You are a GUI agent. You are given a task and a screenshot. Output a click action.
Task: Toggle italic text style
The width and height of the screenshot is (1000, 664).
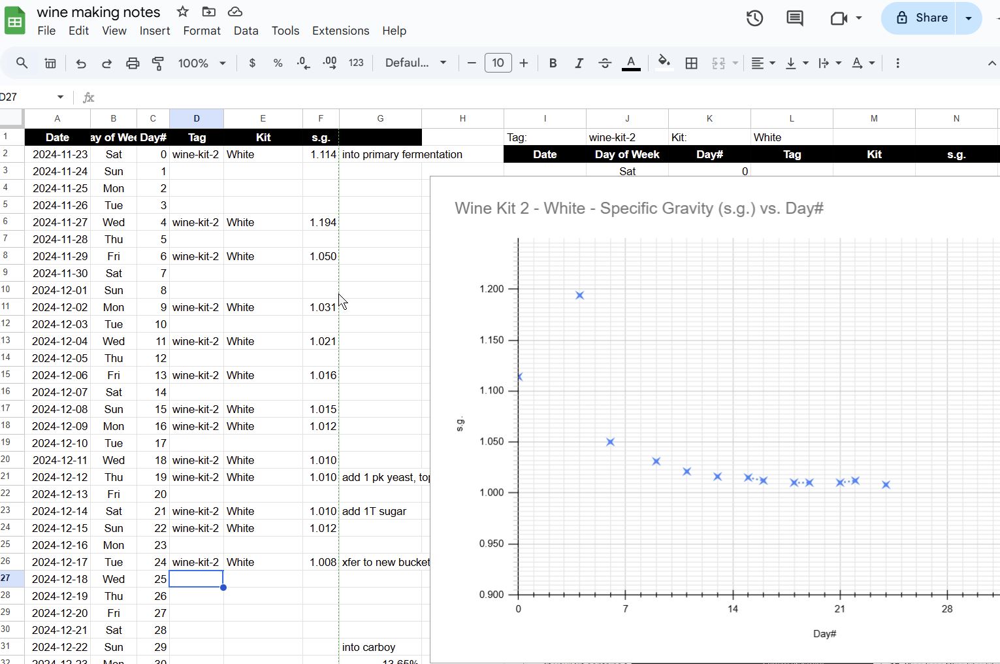(579, 63)
